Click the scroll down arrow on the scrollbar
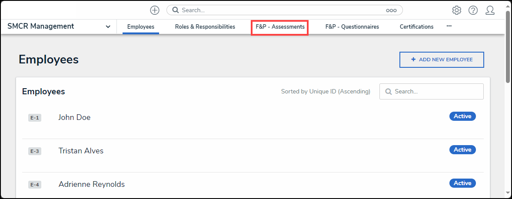The height and width of the screenshot is (199, 512). (508, 192)
